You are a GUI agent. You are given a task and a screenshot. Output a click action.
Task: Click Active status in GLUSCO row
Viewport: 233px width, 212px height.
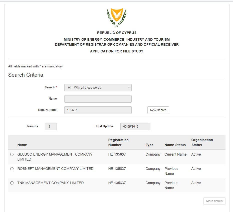(196, 155)
